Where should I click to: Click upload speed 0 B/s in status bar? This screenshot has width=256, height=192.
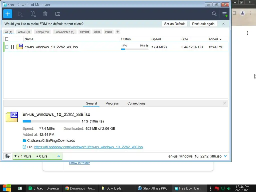coord(42,156)
